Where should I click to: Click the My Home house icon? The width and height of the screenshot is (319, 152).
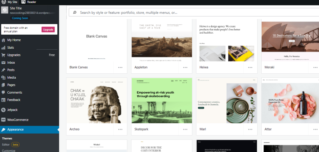coord(3,40)
